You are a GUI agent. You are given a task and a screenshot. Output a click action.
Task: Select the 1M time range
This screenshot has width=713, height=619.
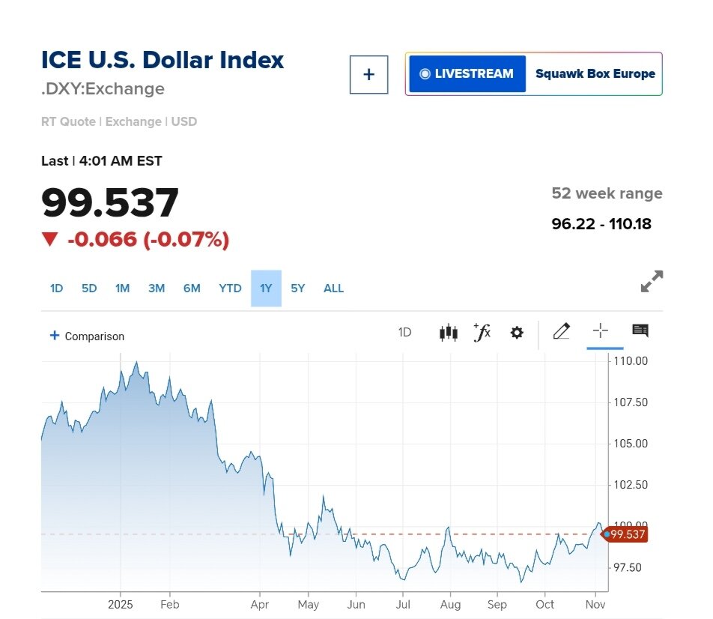click(122, 289)
